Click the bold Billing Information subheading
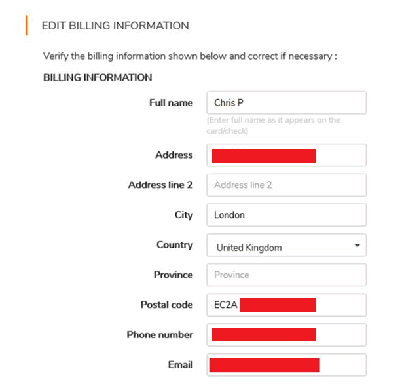The height and width of the screenshot is (384, 402). 98,77
